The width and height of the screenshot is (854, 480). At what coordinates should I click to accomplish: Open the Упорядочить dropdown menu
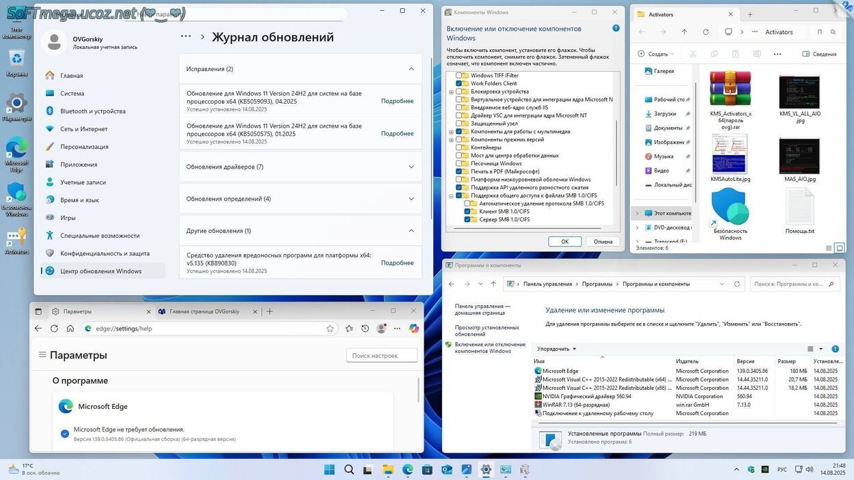[556, 349]
